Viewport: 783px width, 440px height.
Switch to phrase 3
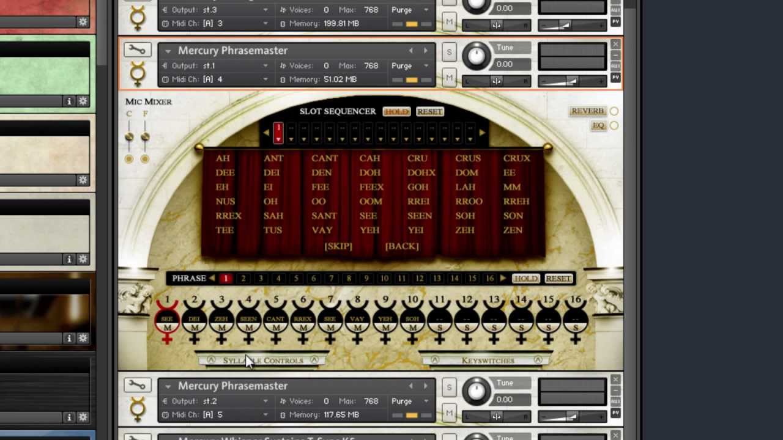click(261, 278)
